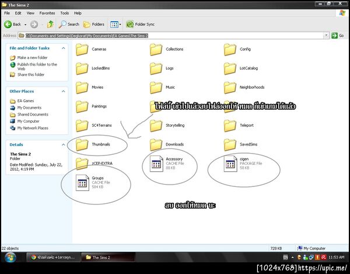Toggle the Folders pane

(94, 24)
